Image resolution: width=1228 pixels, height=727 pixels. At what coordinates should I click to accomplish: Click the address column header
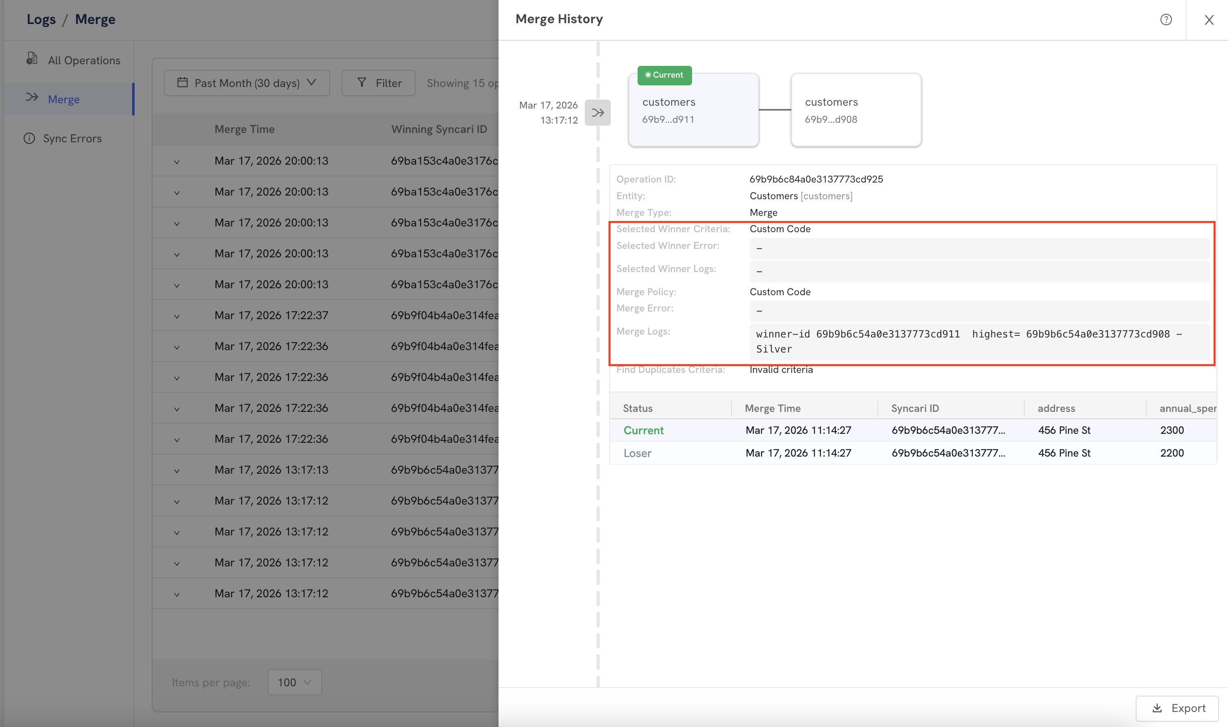coord(1056,408)
